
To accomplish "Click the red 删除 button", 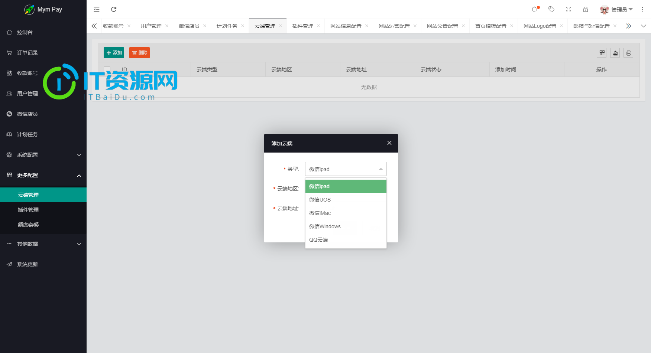I will click(139, 53).
